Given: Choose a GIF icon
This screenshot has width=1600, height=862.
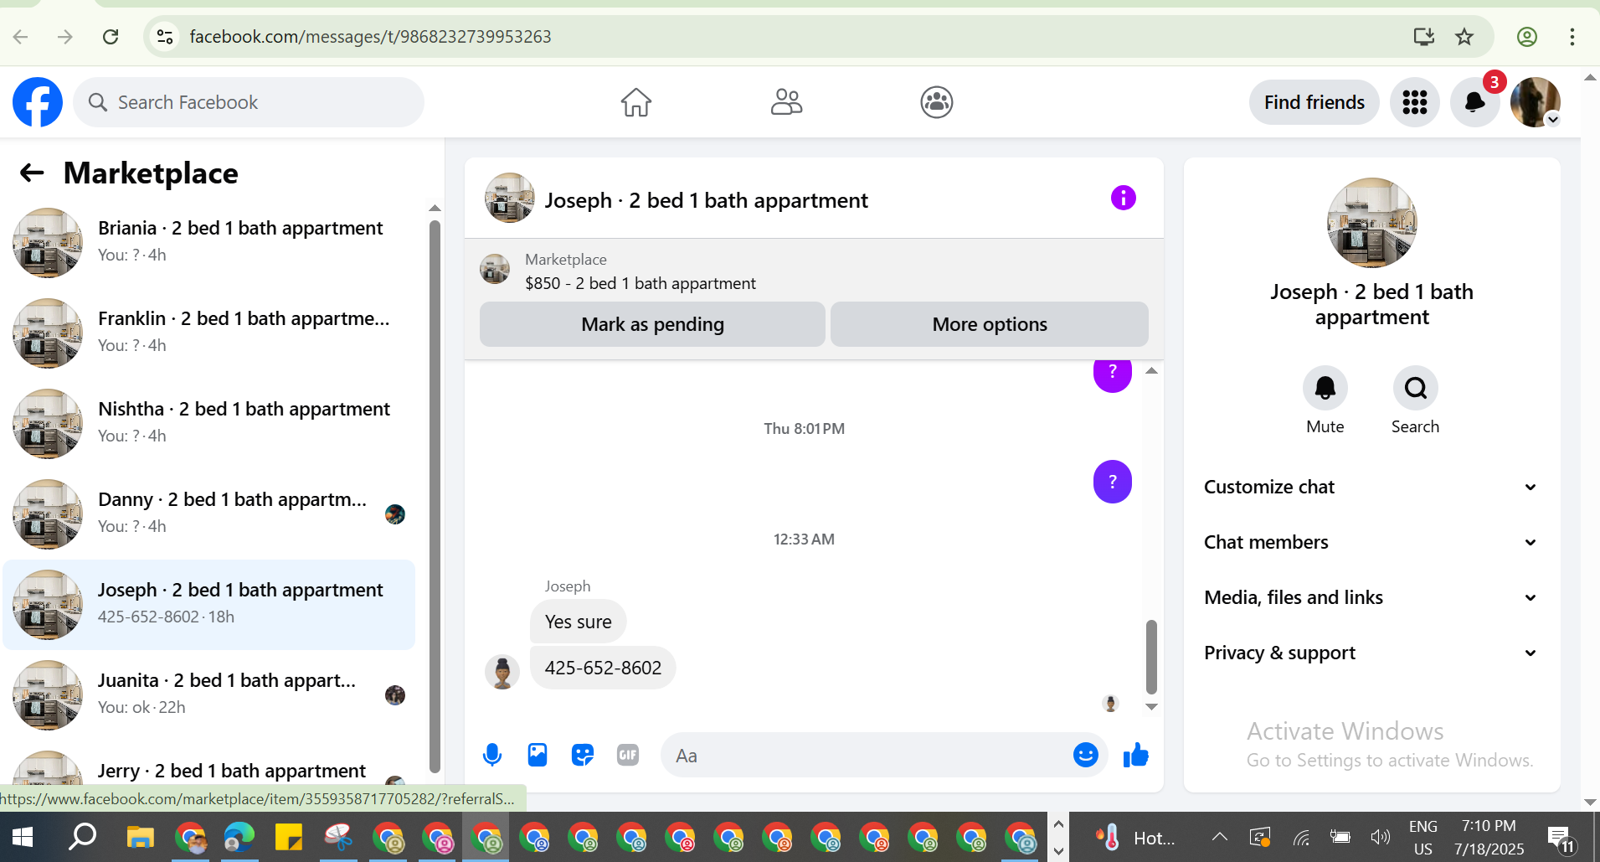Looking at the screenshot, I should tap(628, 756).
